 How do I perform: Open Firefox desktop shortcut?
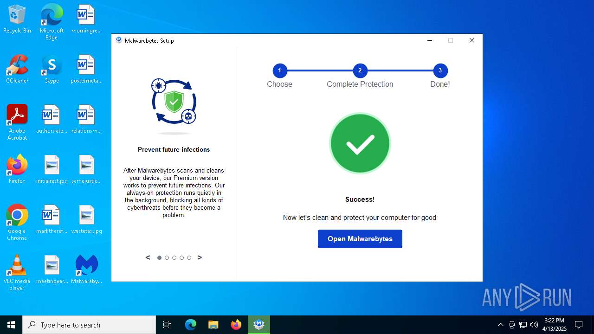pyautogui.click(x=17, y=170)
